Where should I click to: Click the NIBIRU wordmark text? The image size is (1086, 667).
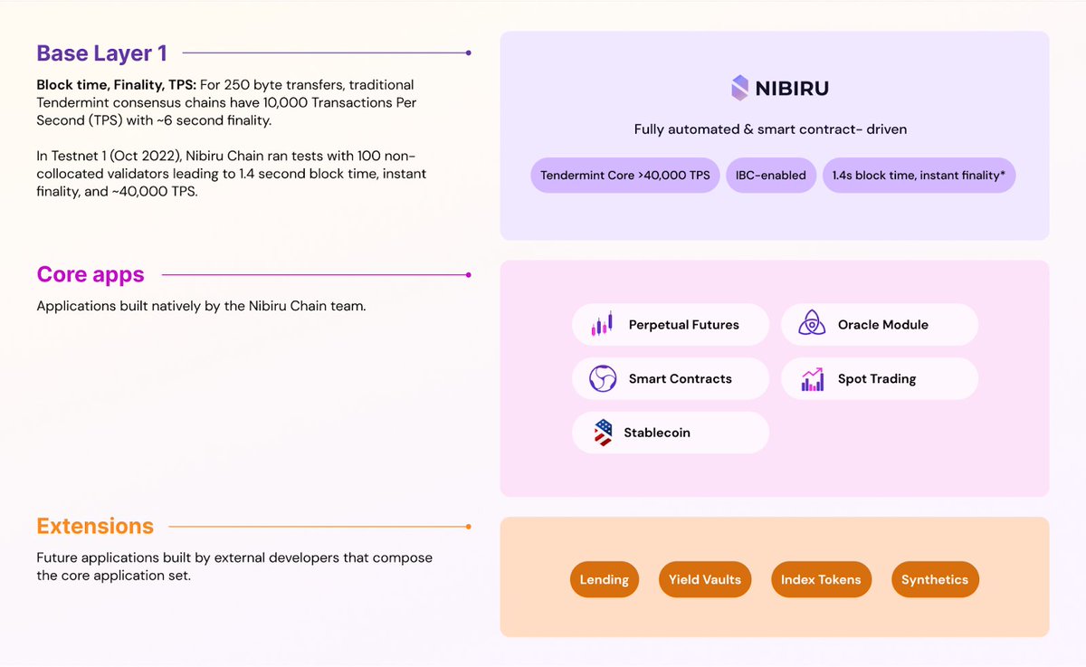[793, 89]
